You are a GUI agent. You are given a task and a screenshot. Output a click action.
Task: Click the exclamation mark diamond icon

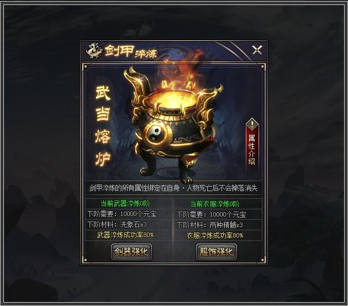pyautogui.click(x=252, y=123)
